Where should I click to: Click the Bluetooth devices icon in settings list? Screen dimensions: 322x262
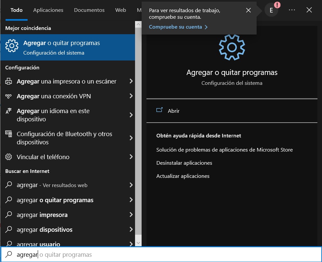pos(9,134)
